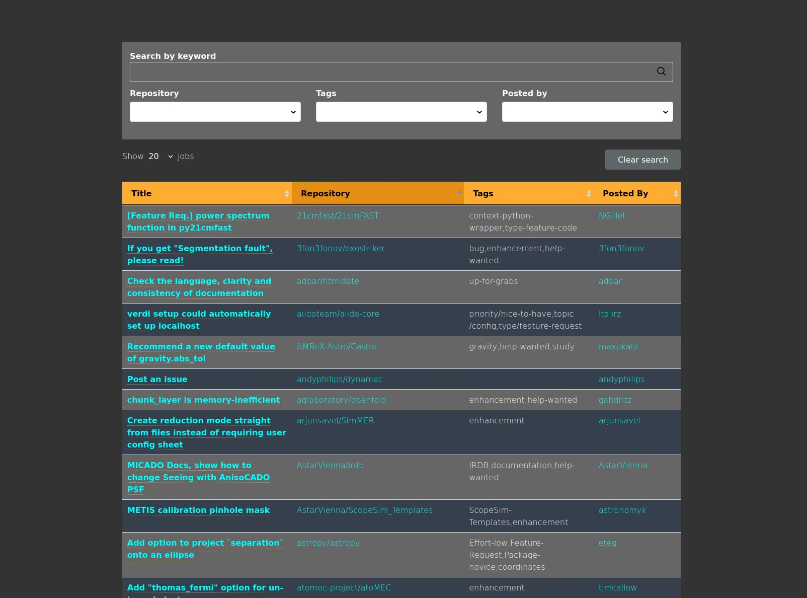The width and height of the screenshot is (807, 598).
Task: Open the Posted by filter dropdown
Action: [587, 112]
